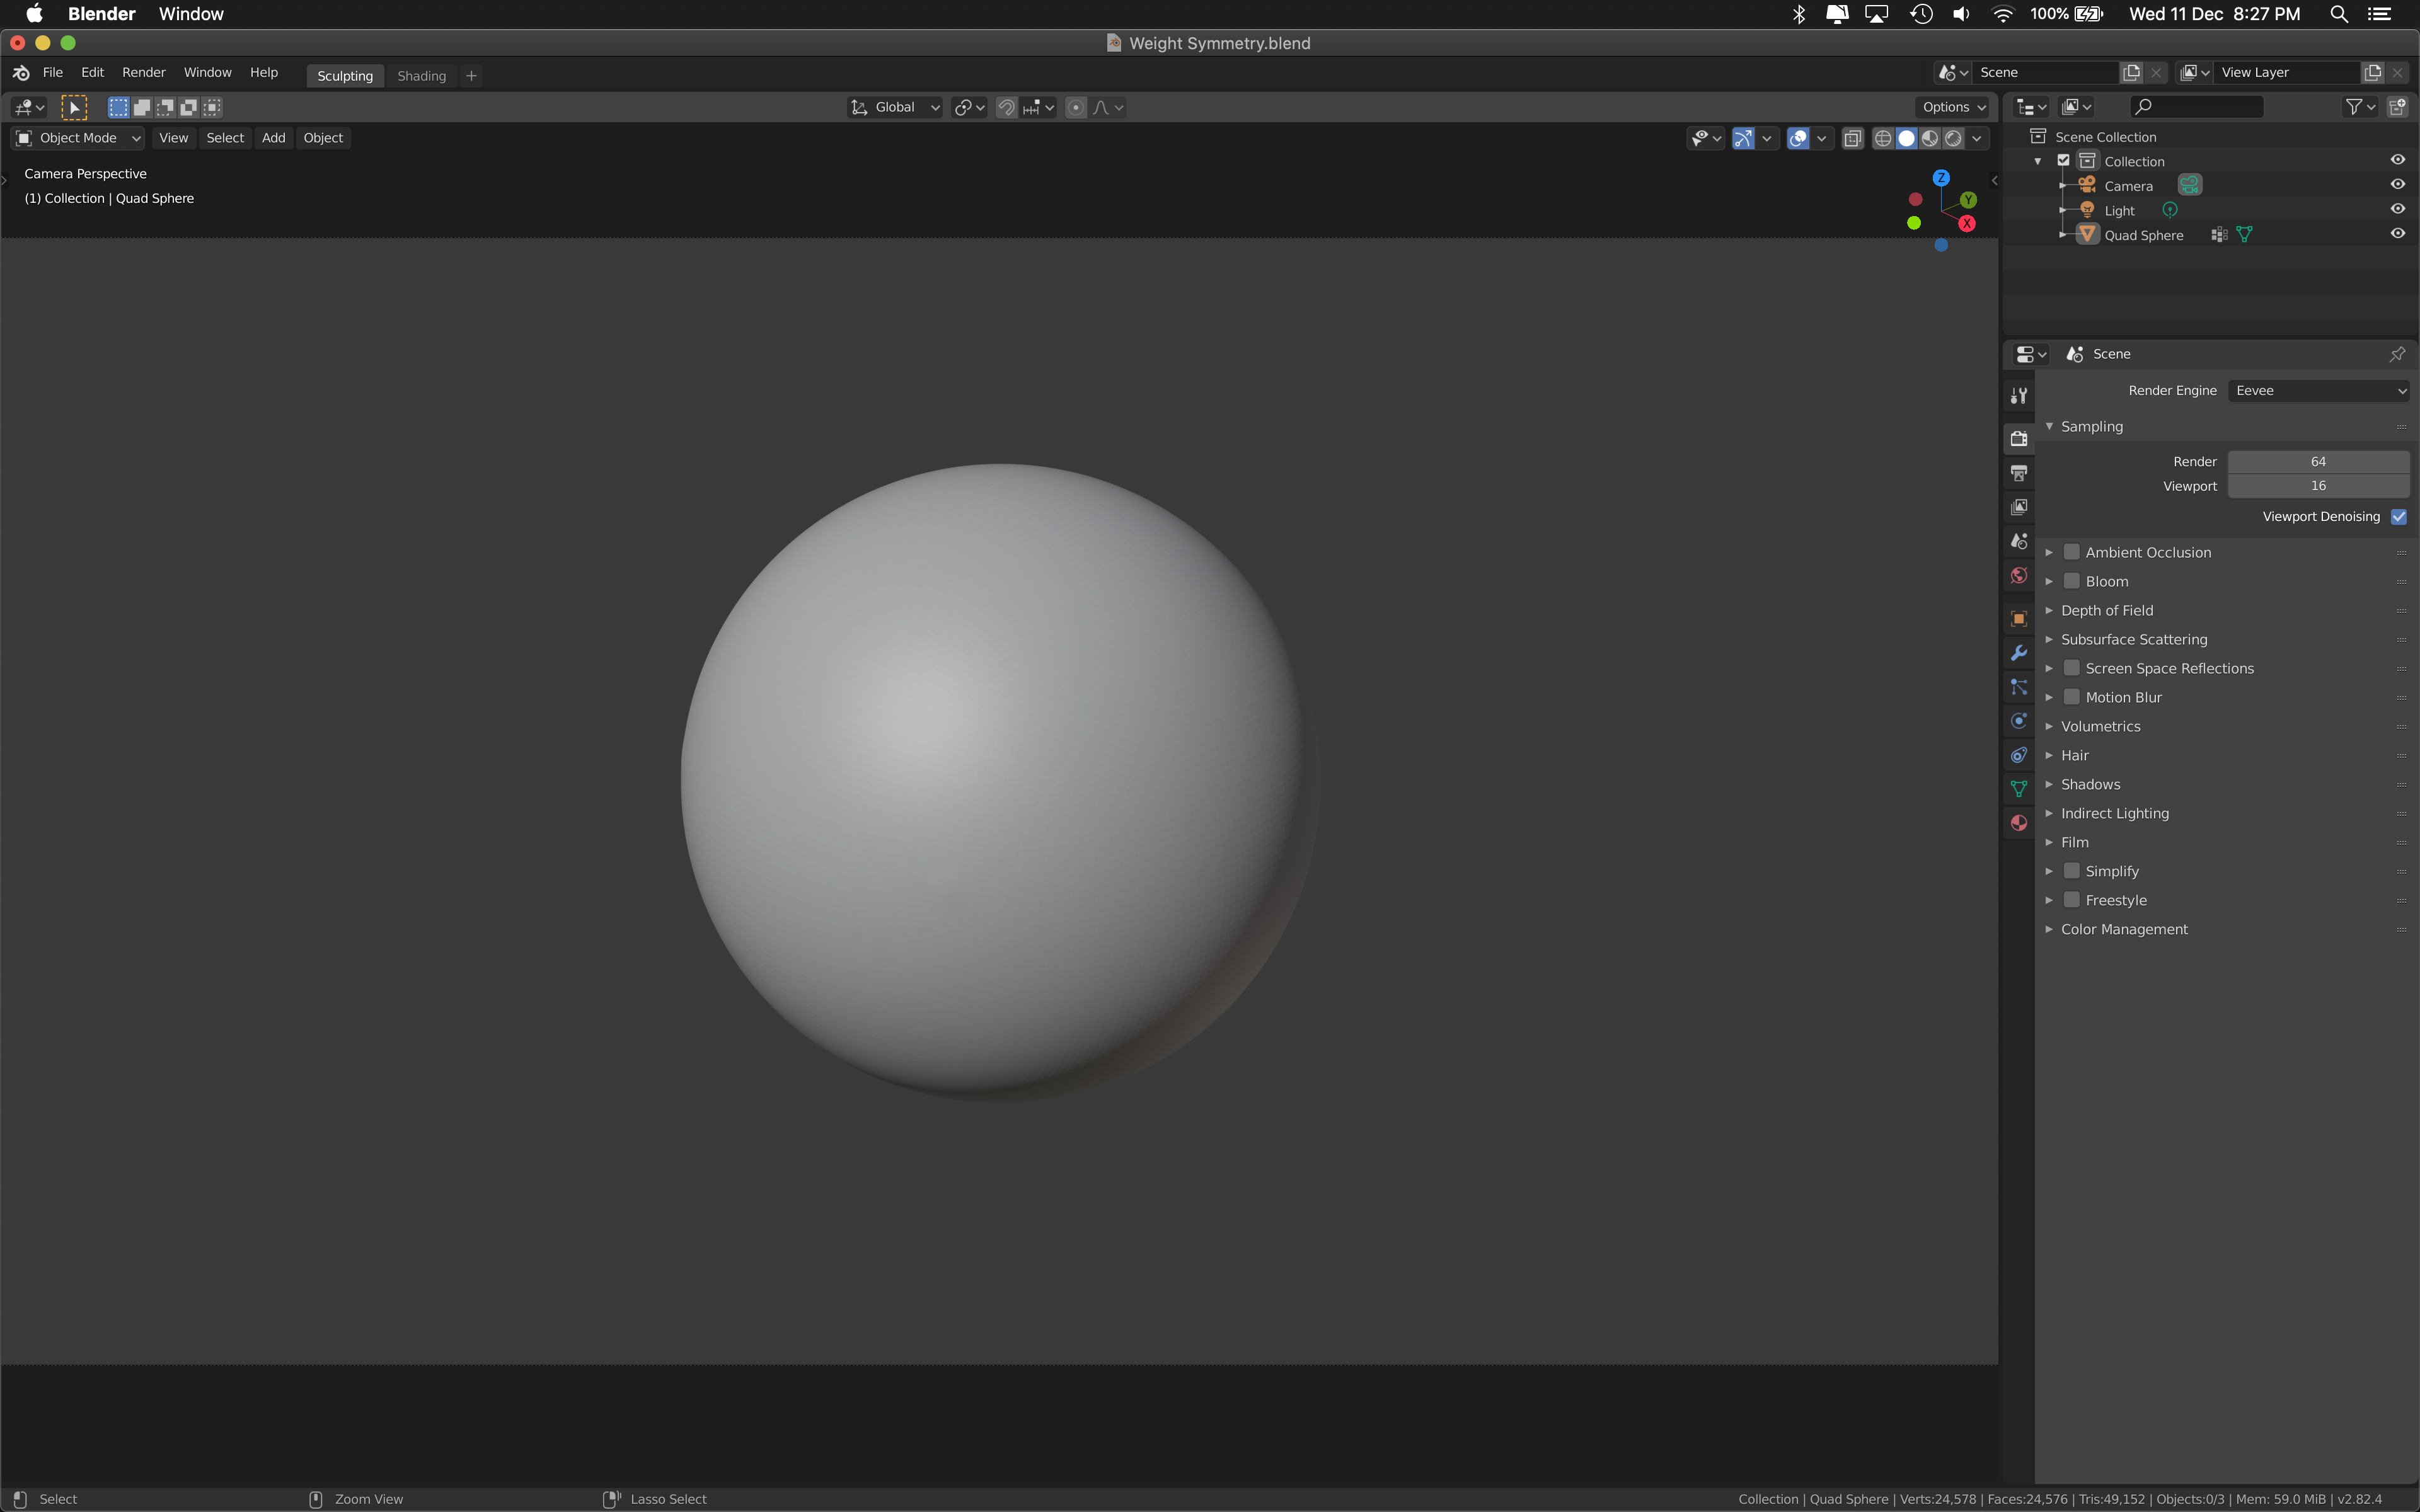The width and height of the screenshot is (2420, 1512).
Task: Open the Object Mode dropdown
Action: point(77,138)
